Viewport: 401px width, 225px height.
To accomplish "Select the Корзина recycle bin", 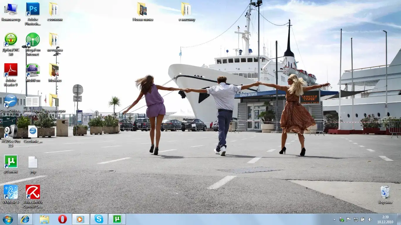I will 385,192.
